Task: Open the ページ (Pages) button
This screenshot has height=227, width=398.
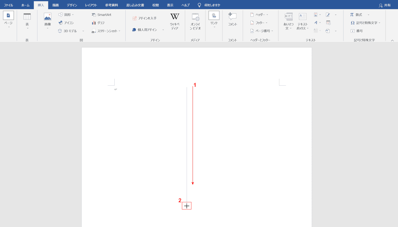Action: click(8, 20)
